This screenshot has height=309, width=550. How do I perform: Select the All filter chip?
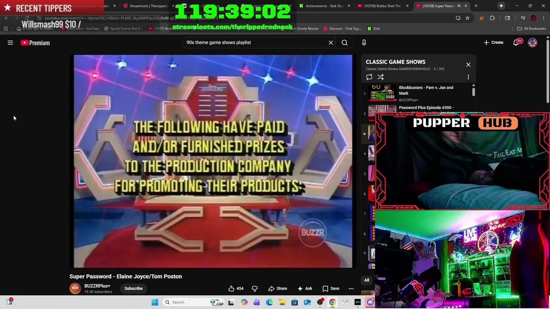coord(367,280)
